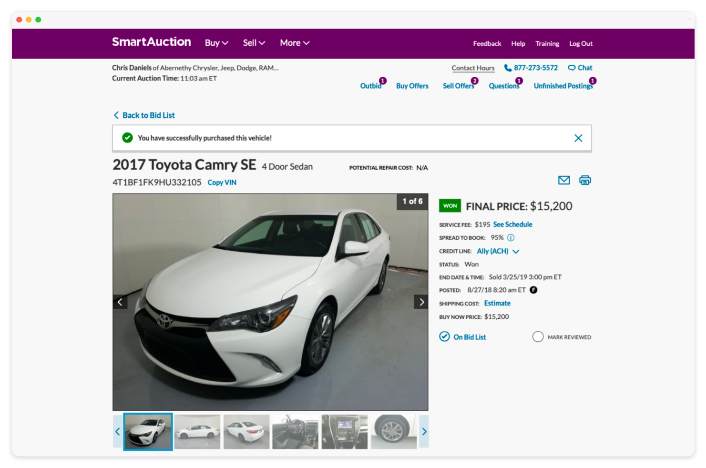Screen dimensions: 706x468
Task: Click the Feedback link in header
Action: click(x=487, y=43)
